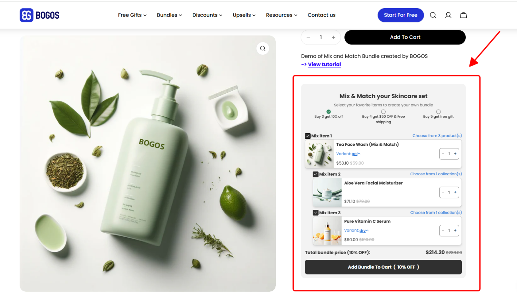Click the plus icon to increase main quantity
The width and height of the screenshot is (517, 299).
333,37
